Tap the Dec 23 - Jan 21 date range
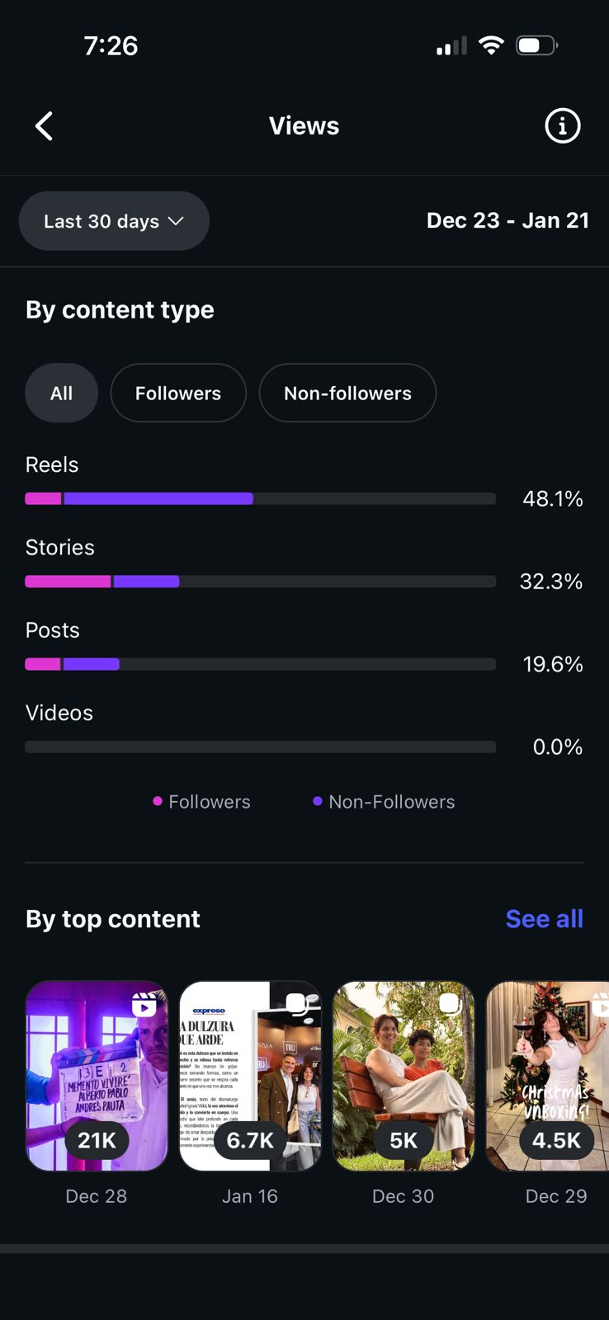 (507, 220)
